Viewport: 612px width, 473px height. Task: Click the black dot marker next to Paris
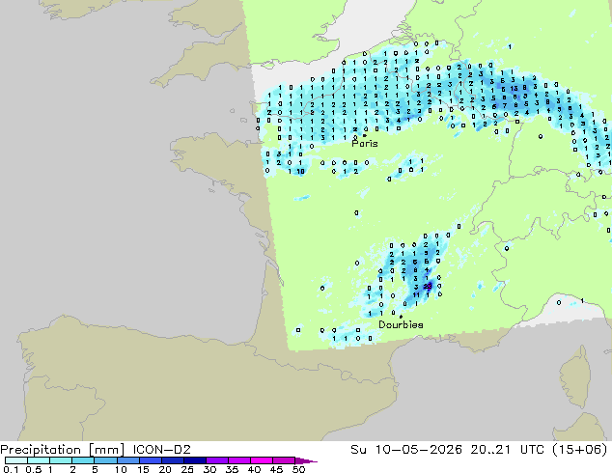point(365,135)
